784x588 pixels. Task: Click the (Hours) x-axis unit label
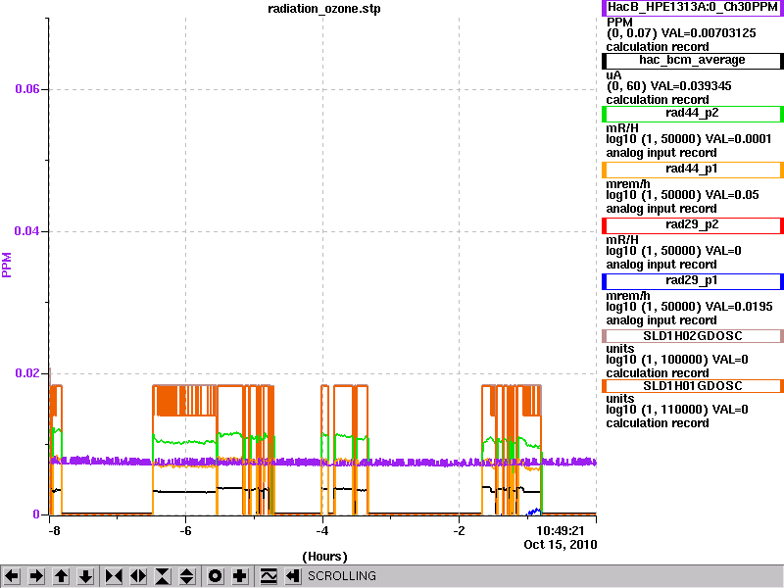pyautogui.click(x=324, y=557)
